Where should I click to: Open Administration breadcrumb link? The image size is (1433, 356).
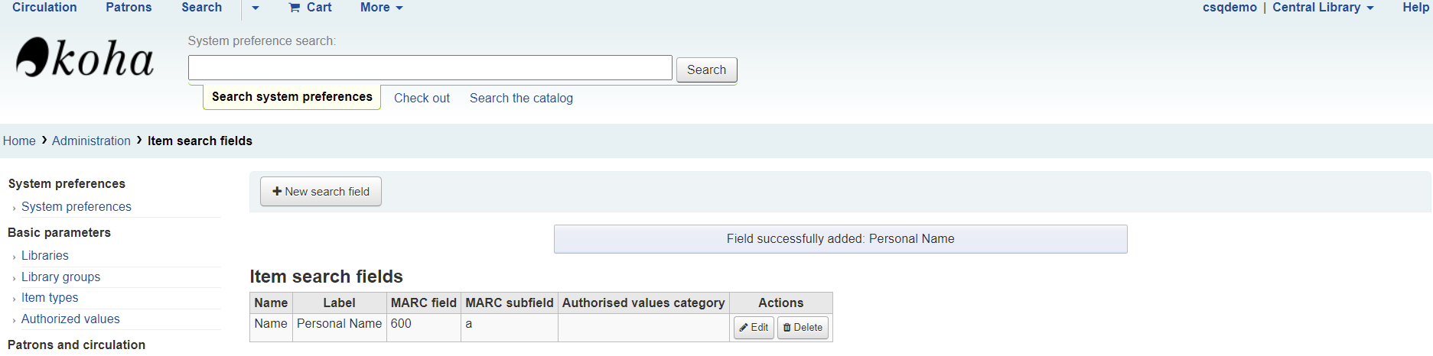pyautogui.click(x=91, y=141)
